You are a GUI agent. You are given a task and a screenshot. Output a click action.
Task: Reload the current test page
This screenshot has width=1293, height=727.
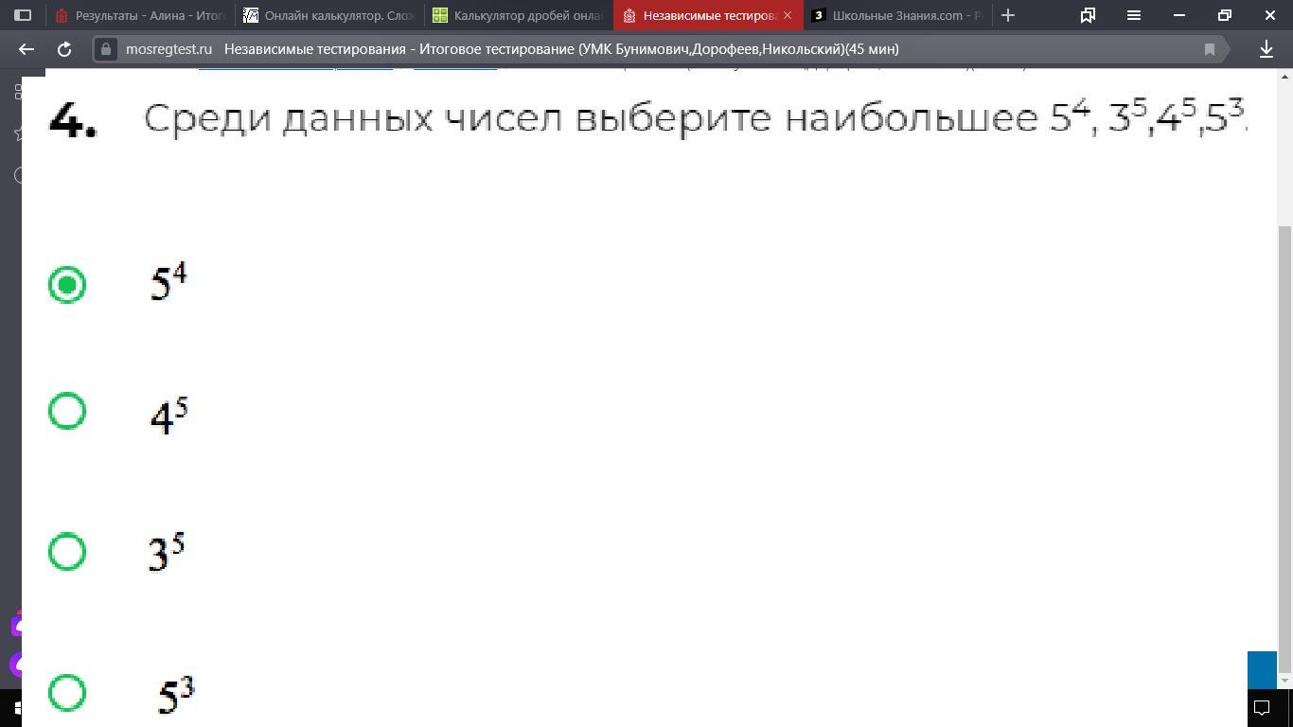(64, 49)
